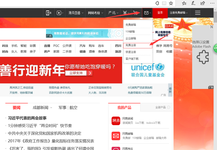The image size is (217, 150).
Task: Toggle reading view book icon
Action: pos(164,3)
